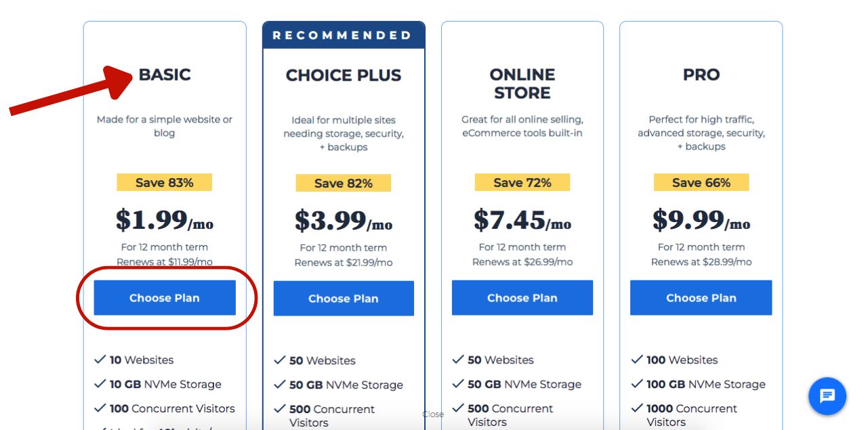The image size is (864, 430).
Task: Open the chat bubble icon
Action: click(x=827, y=396)
